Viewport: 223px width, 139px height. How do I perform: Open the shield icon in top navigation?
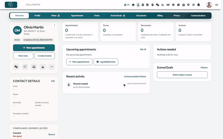[188, 5]
